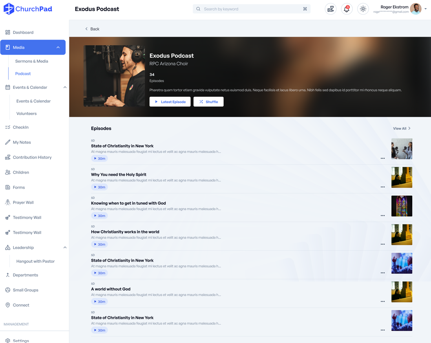This screenshot has height=343, width=431.
Task: Collapse the Leadership section chevron
Action: tap(65, 248)
